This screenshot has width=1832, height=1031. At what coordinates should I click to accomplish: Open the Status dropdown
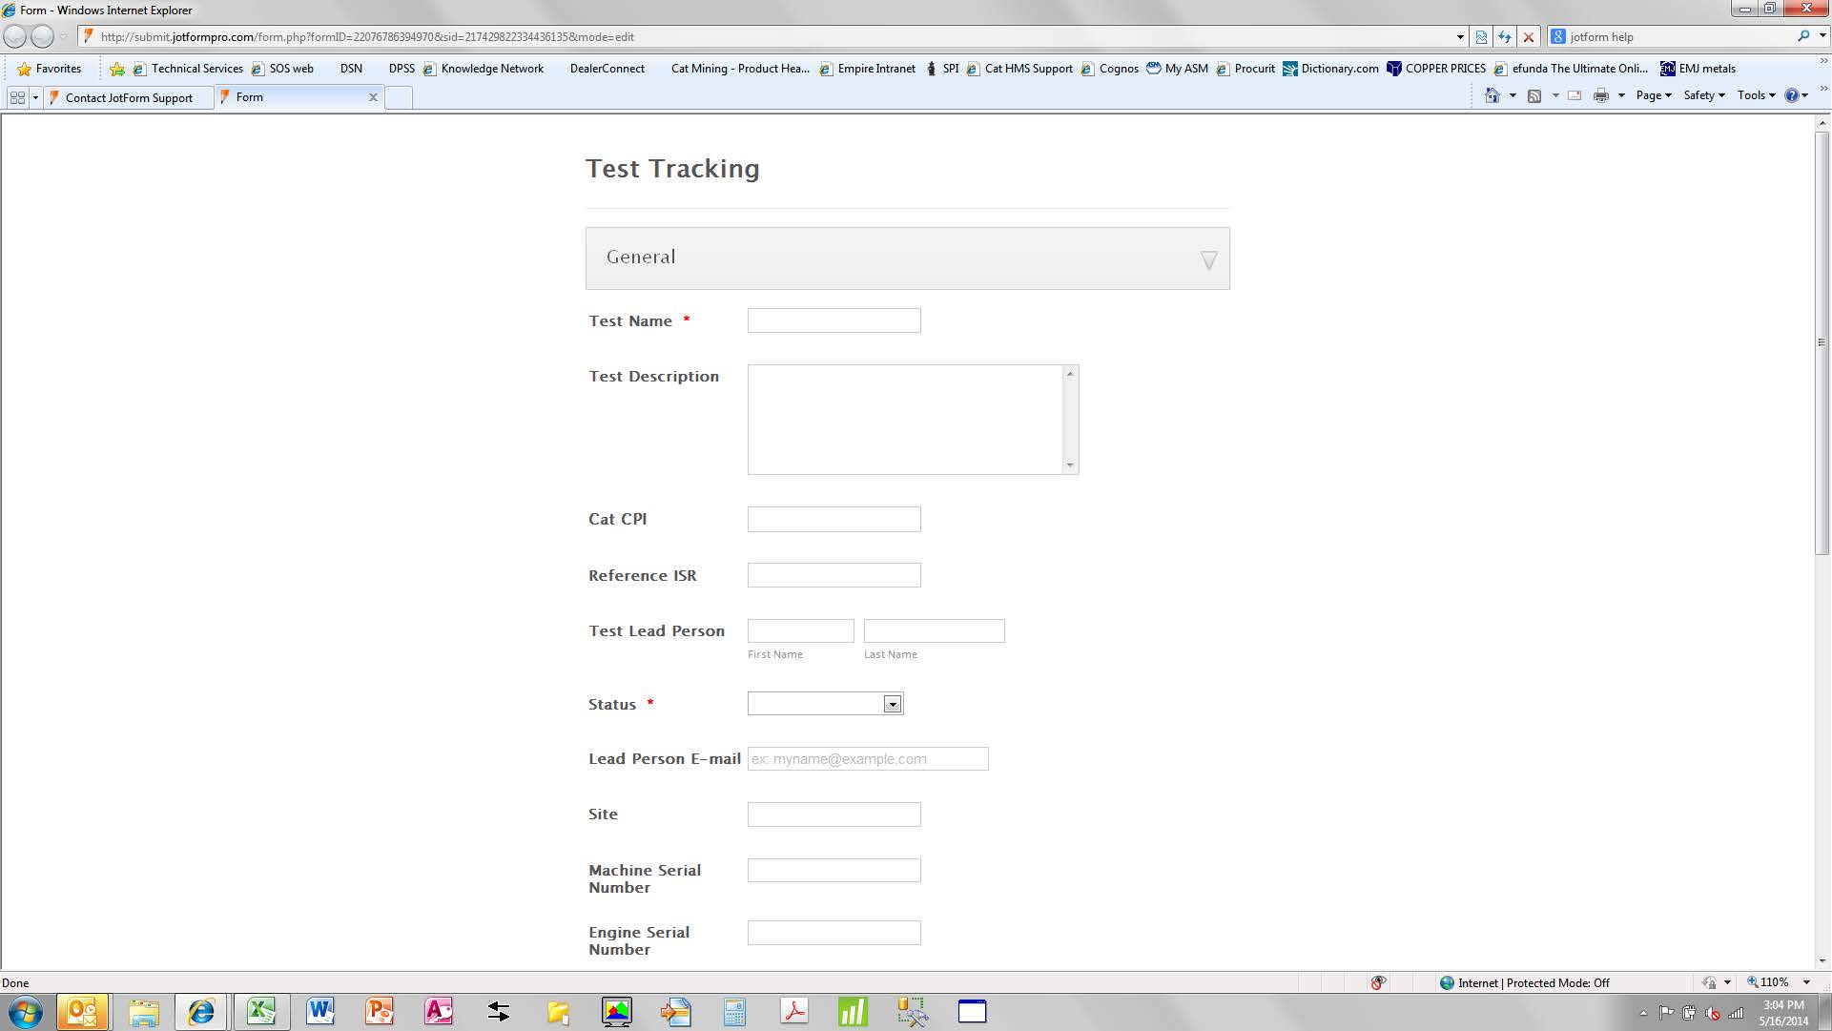892,705
